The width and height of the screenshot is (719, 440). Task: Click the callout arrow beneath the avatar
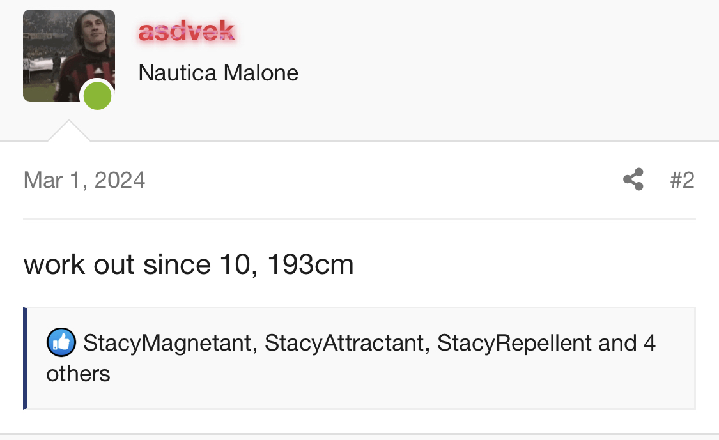(x=68, y=131)
